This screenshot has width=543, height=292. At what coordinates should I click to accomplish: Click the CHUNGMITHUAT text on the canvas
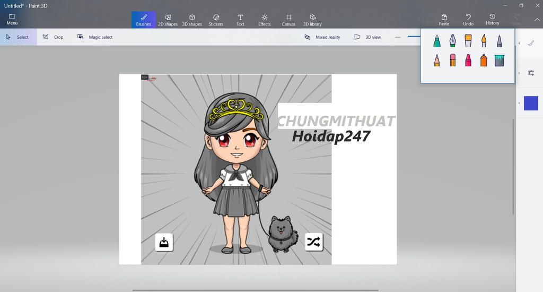(x=336, y=121)
